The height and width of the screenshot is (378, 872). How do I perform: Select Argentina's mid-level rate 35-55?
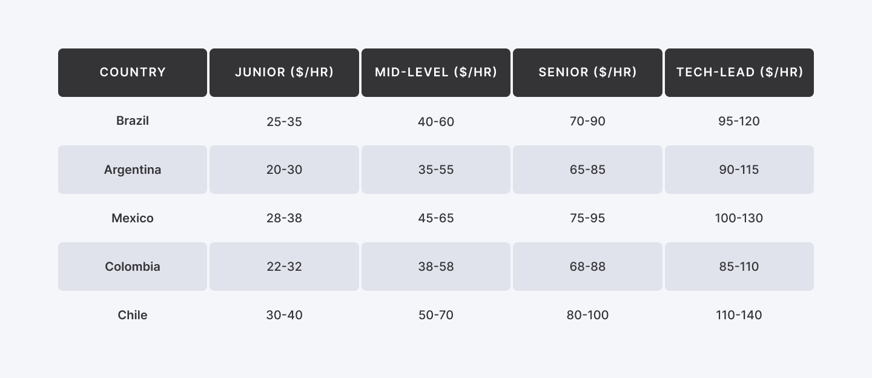pyautogui.click(x=436, y=170)
